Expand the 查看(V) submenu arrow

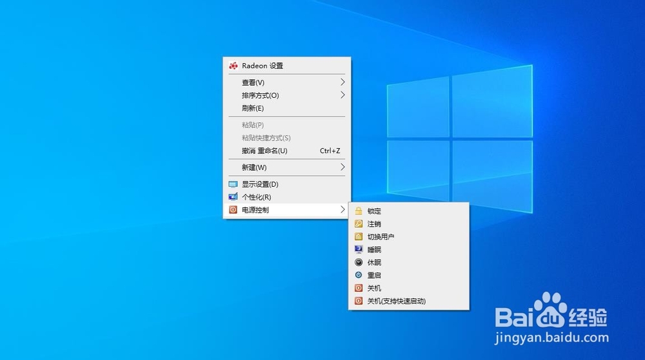pos(342,82)
